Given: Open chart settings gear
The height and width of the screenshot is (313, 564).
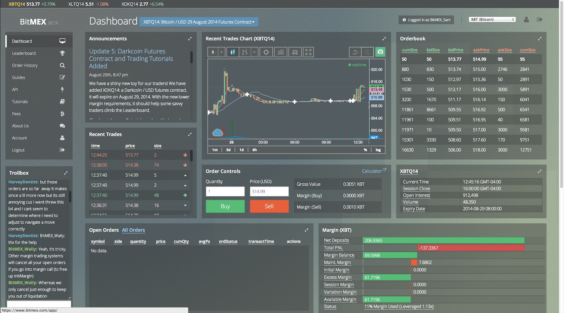Looking at the screenshot, I should coord(266,52).
